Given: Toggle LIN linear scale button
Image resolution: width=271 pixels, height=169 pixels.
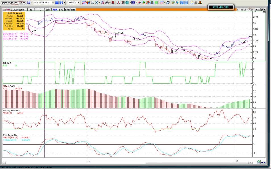Looking at the screenshot, I should pyautogui.click(x=48, y=9).
